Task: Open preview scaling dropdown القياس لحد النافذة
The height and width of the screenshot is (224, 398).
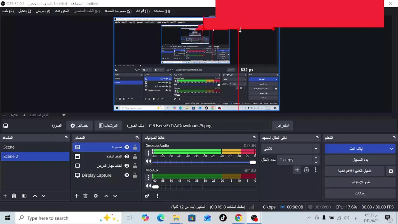Action: (x=48, y=115)
